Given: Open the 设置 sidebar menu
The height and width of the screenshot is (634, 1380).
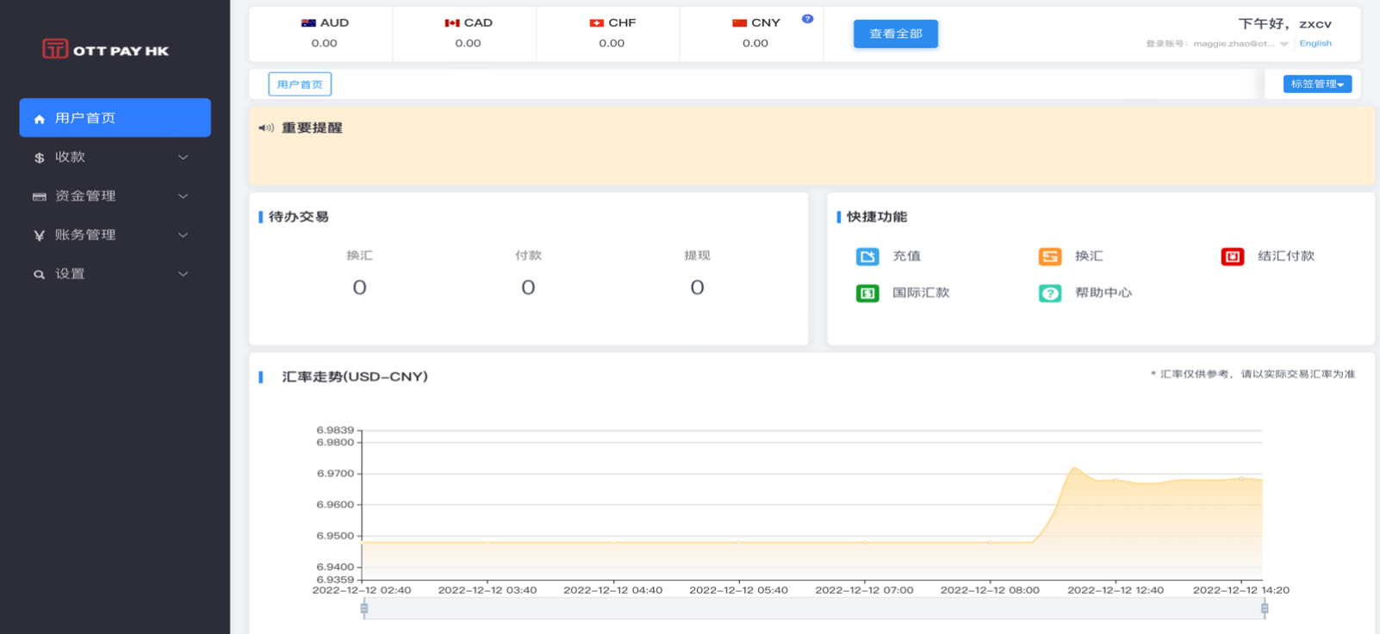Looking at the screenshot, I should pyautogui.click(x=115, y=273).
